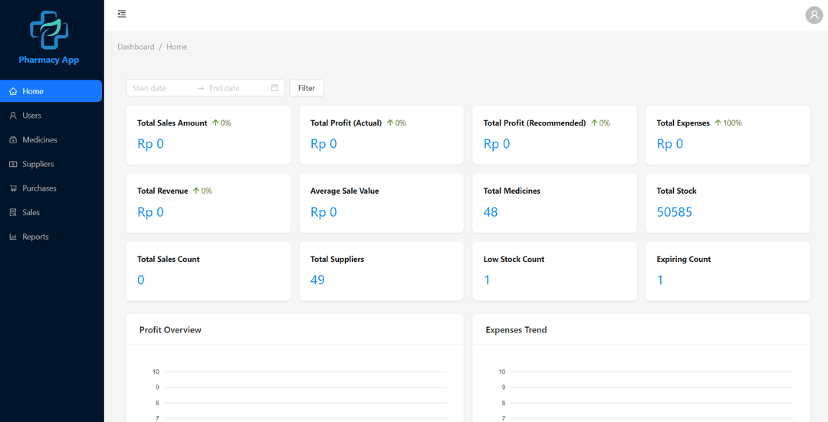Click the Purchases cart icon in sidebar

pos(13,188)
